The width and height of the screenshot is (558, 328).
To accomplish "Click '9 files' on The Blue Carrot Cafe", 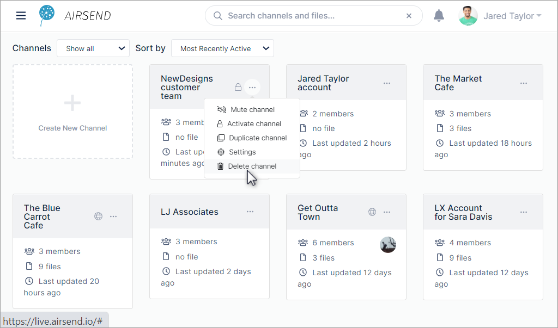I will coord(50,267).
